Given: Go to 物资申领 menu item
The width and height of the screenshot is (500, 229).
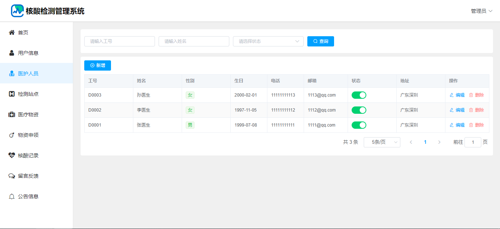Looking at the screenshot, I should tap(28, 135).
